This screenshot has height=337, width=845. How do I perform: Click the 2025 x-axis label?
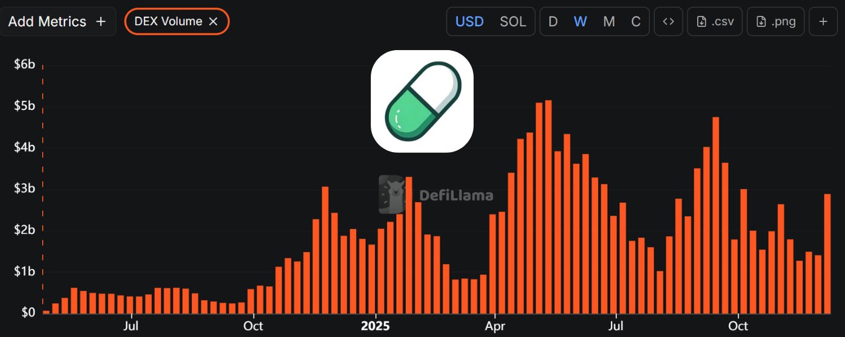click(375, 327)
